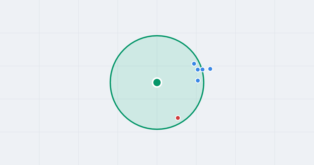Select the blue marker directly above the lowest blue one
This screenshot has height=165, width=314.
(x=198, y=69)
